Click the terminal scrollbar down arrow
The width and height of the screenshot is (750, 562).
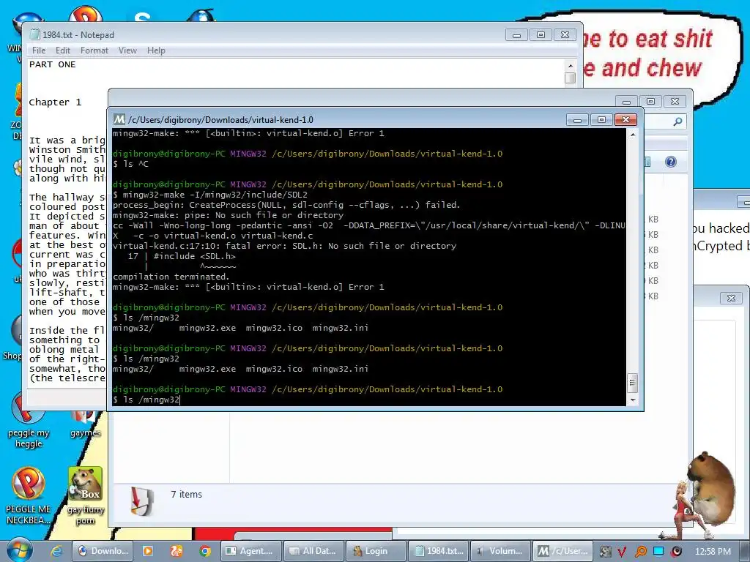coord(632,400)
